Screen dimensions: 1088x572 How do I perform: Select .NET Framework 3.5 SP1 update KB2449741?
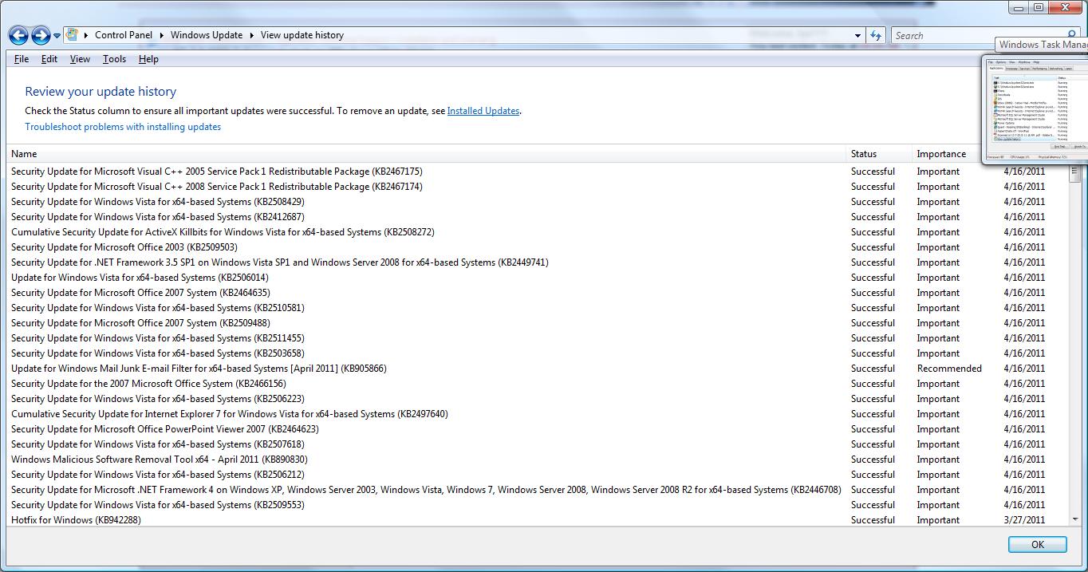coord(538,262)
